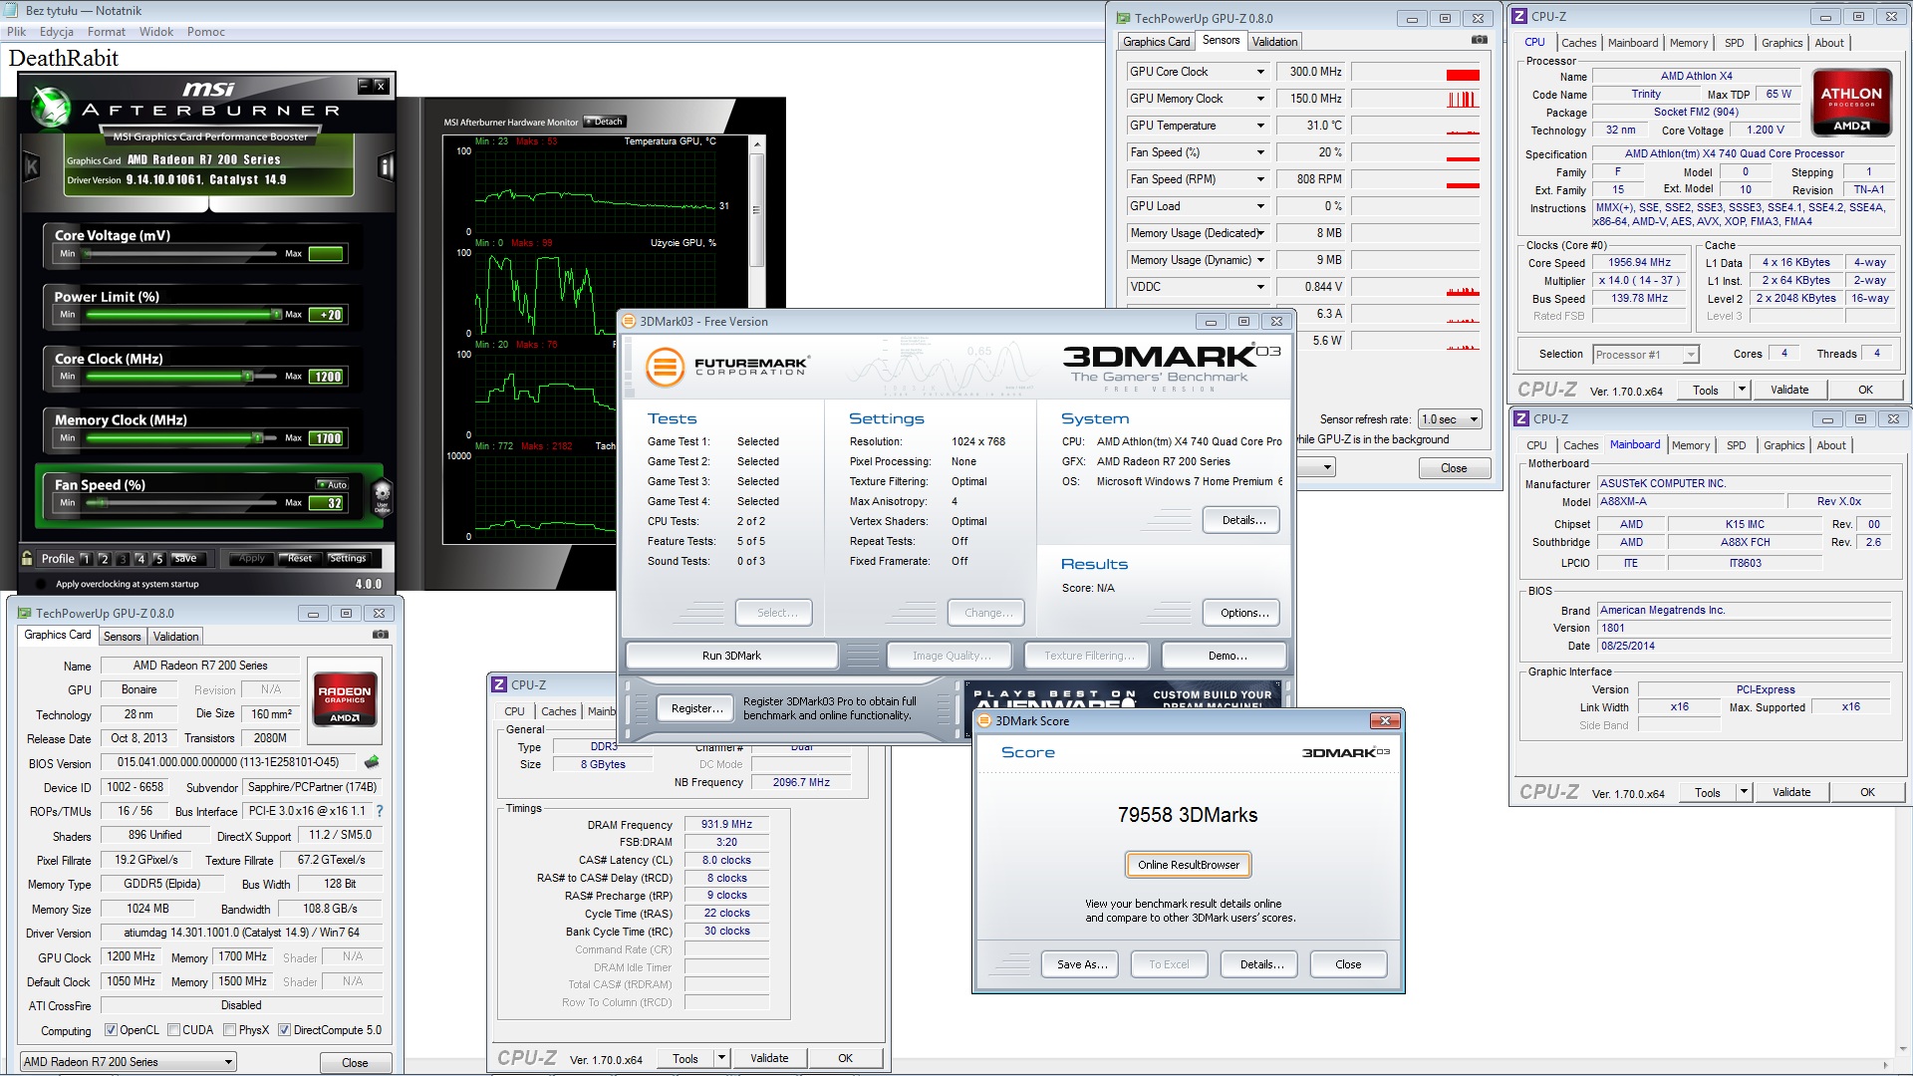Select Afterburner profile slot 2
The image size is (1913, 1076).
tap(104, 559)
